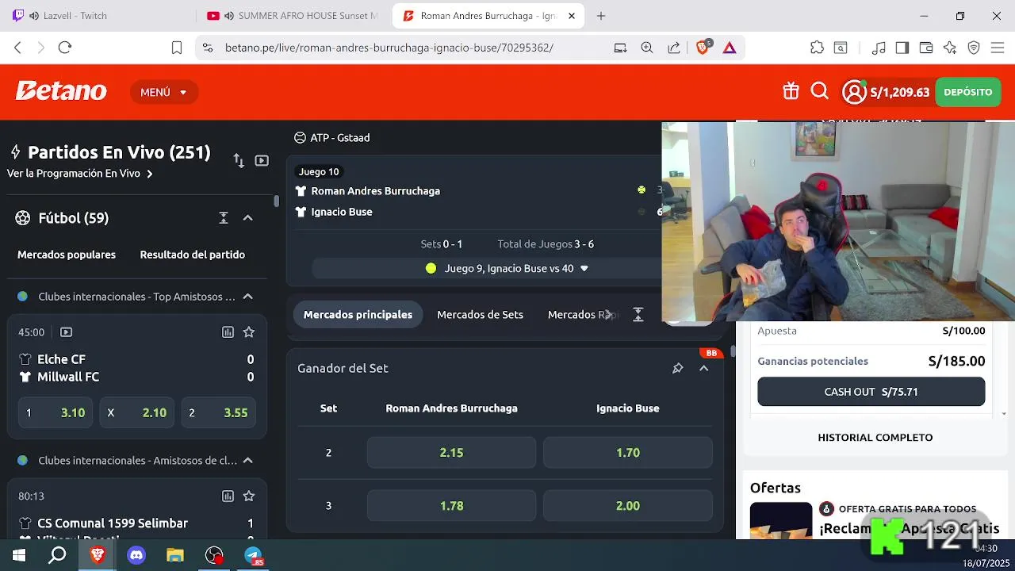Open the live streaming filter icon beside sort
Viewport: 1015px width, 571px height.
(262, 160)
